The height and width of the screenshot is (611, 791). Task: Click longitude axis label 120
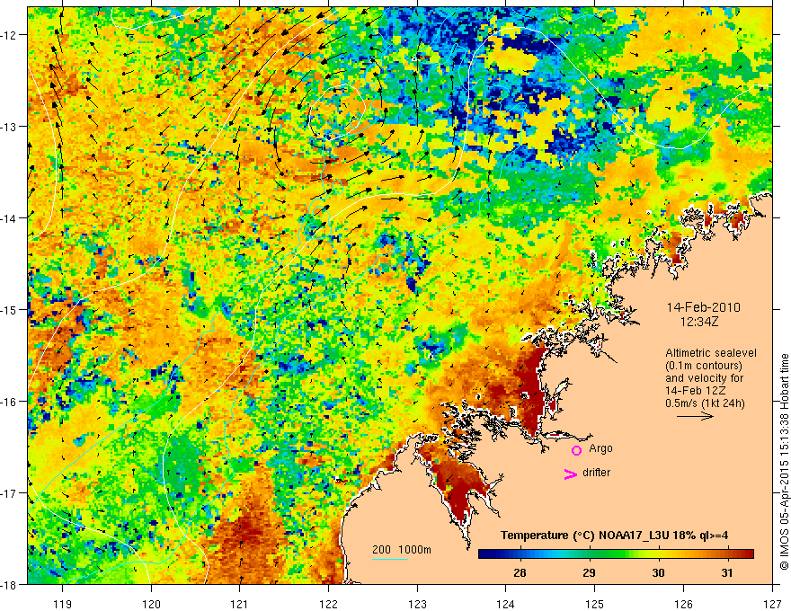pyautogui.click(x=151, y=604)
